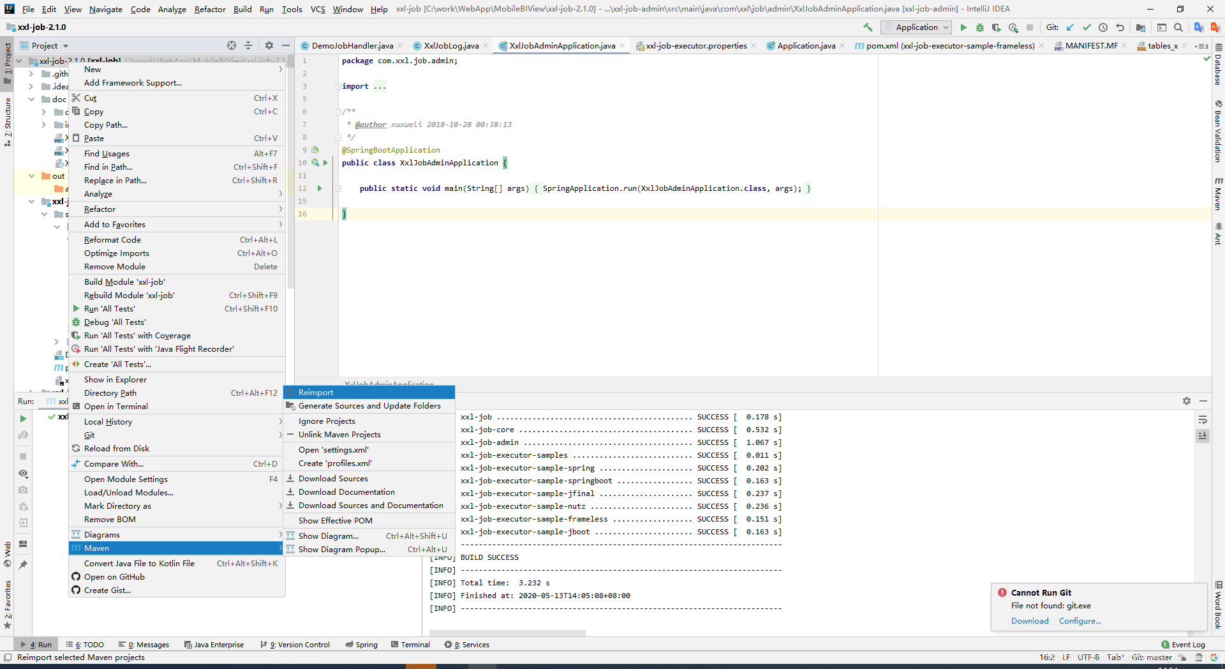Image resolution: width=1225 pixels, height=669 pixels.
Task: Open the Application run configuration dropdown
Action: tap(916, 27)
